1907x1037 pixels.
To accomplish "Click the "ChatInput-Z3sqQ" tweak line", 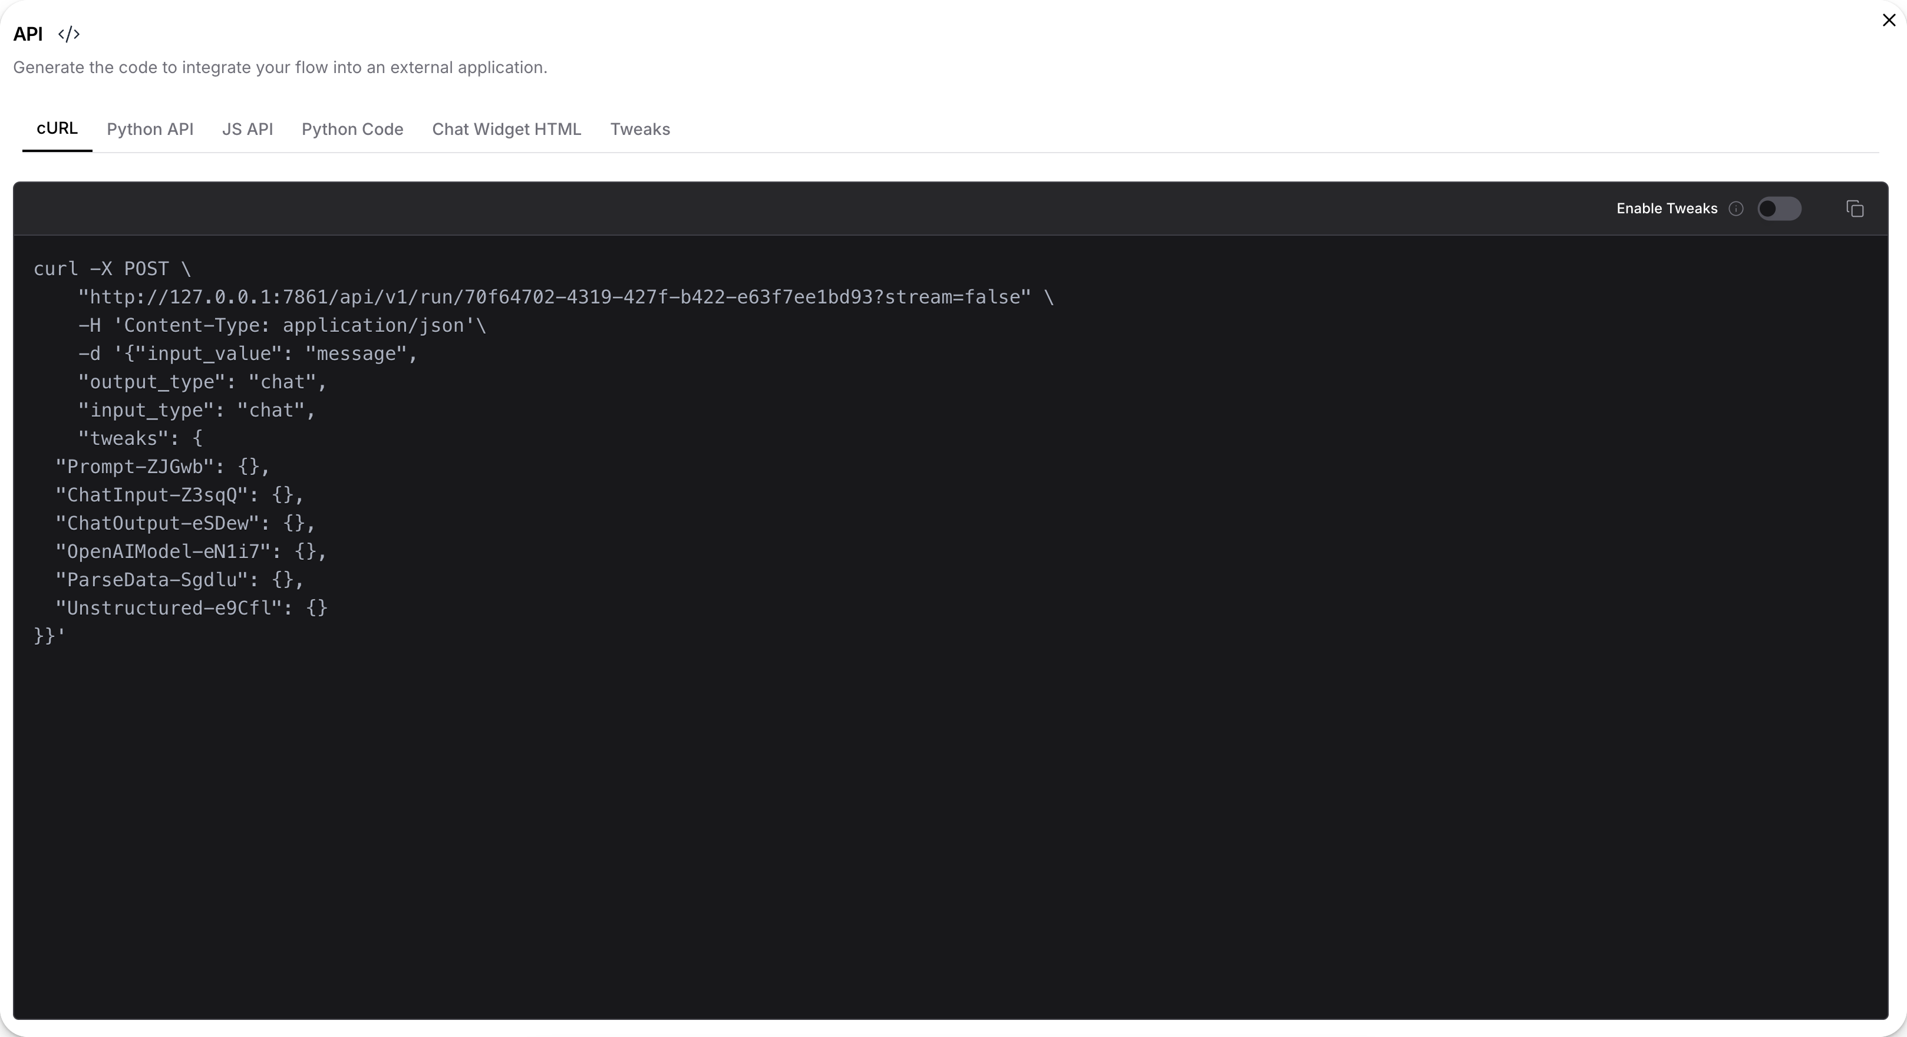I will point(180,495).
